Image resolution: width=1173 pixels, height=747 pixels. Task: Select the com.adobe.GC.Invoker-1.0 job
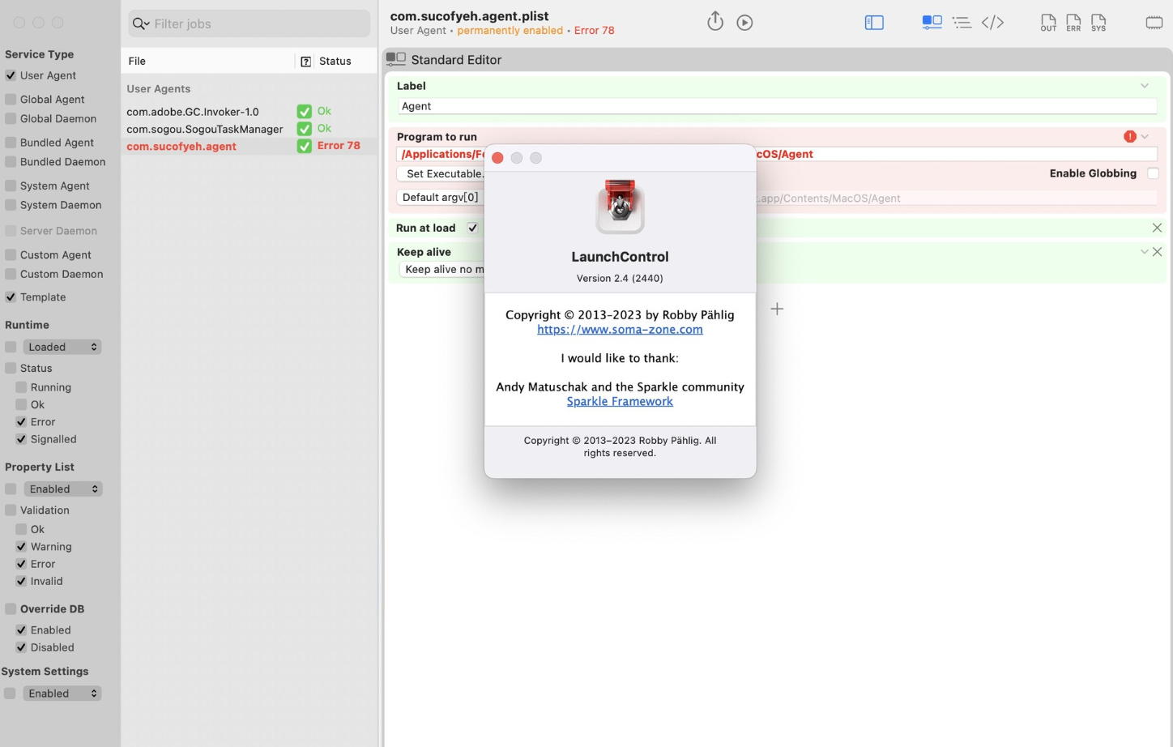[194, 111]
